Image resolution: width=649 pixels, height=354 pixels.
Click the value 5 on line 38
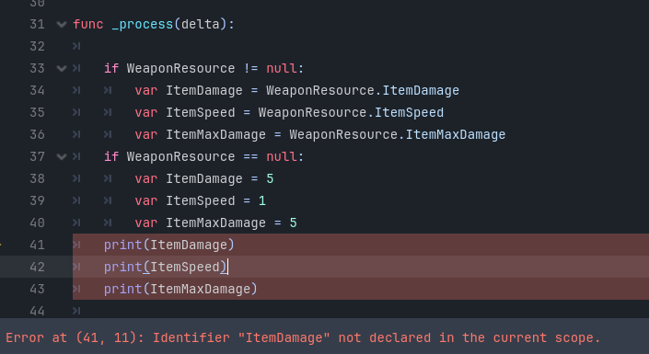pos(270,178)
